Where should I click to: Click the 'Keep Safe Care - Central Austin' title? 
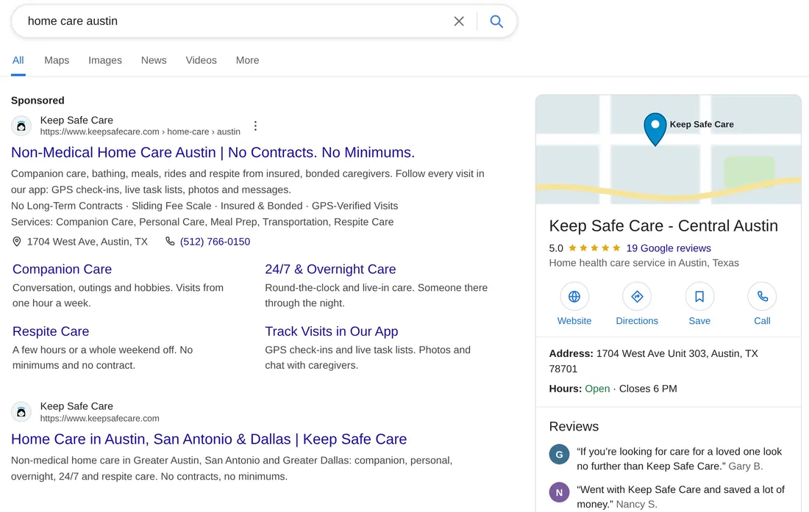(x=663, y=226)
